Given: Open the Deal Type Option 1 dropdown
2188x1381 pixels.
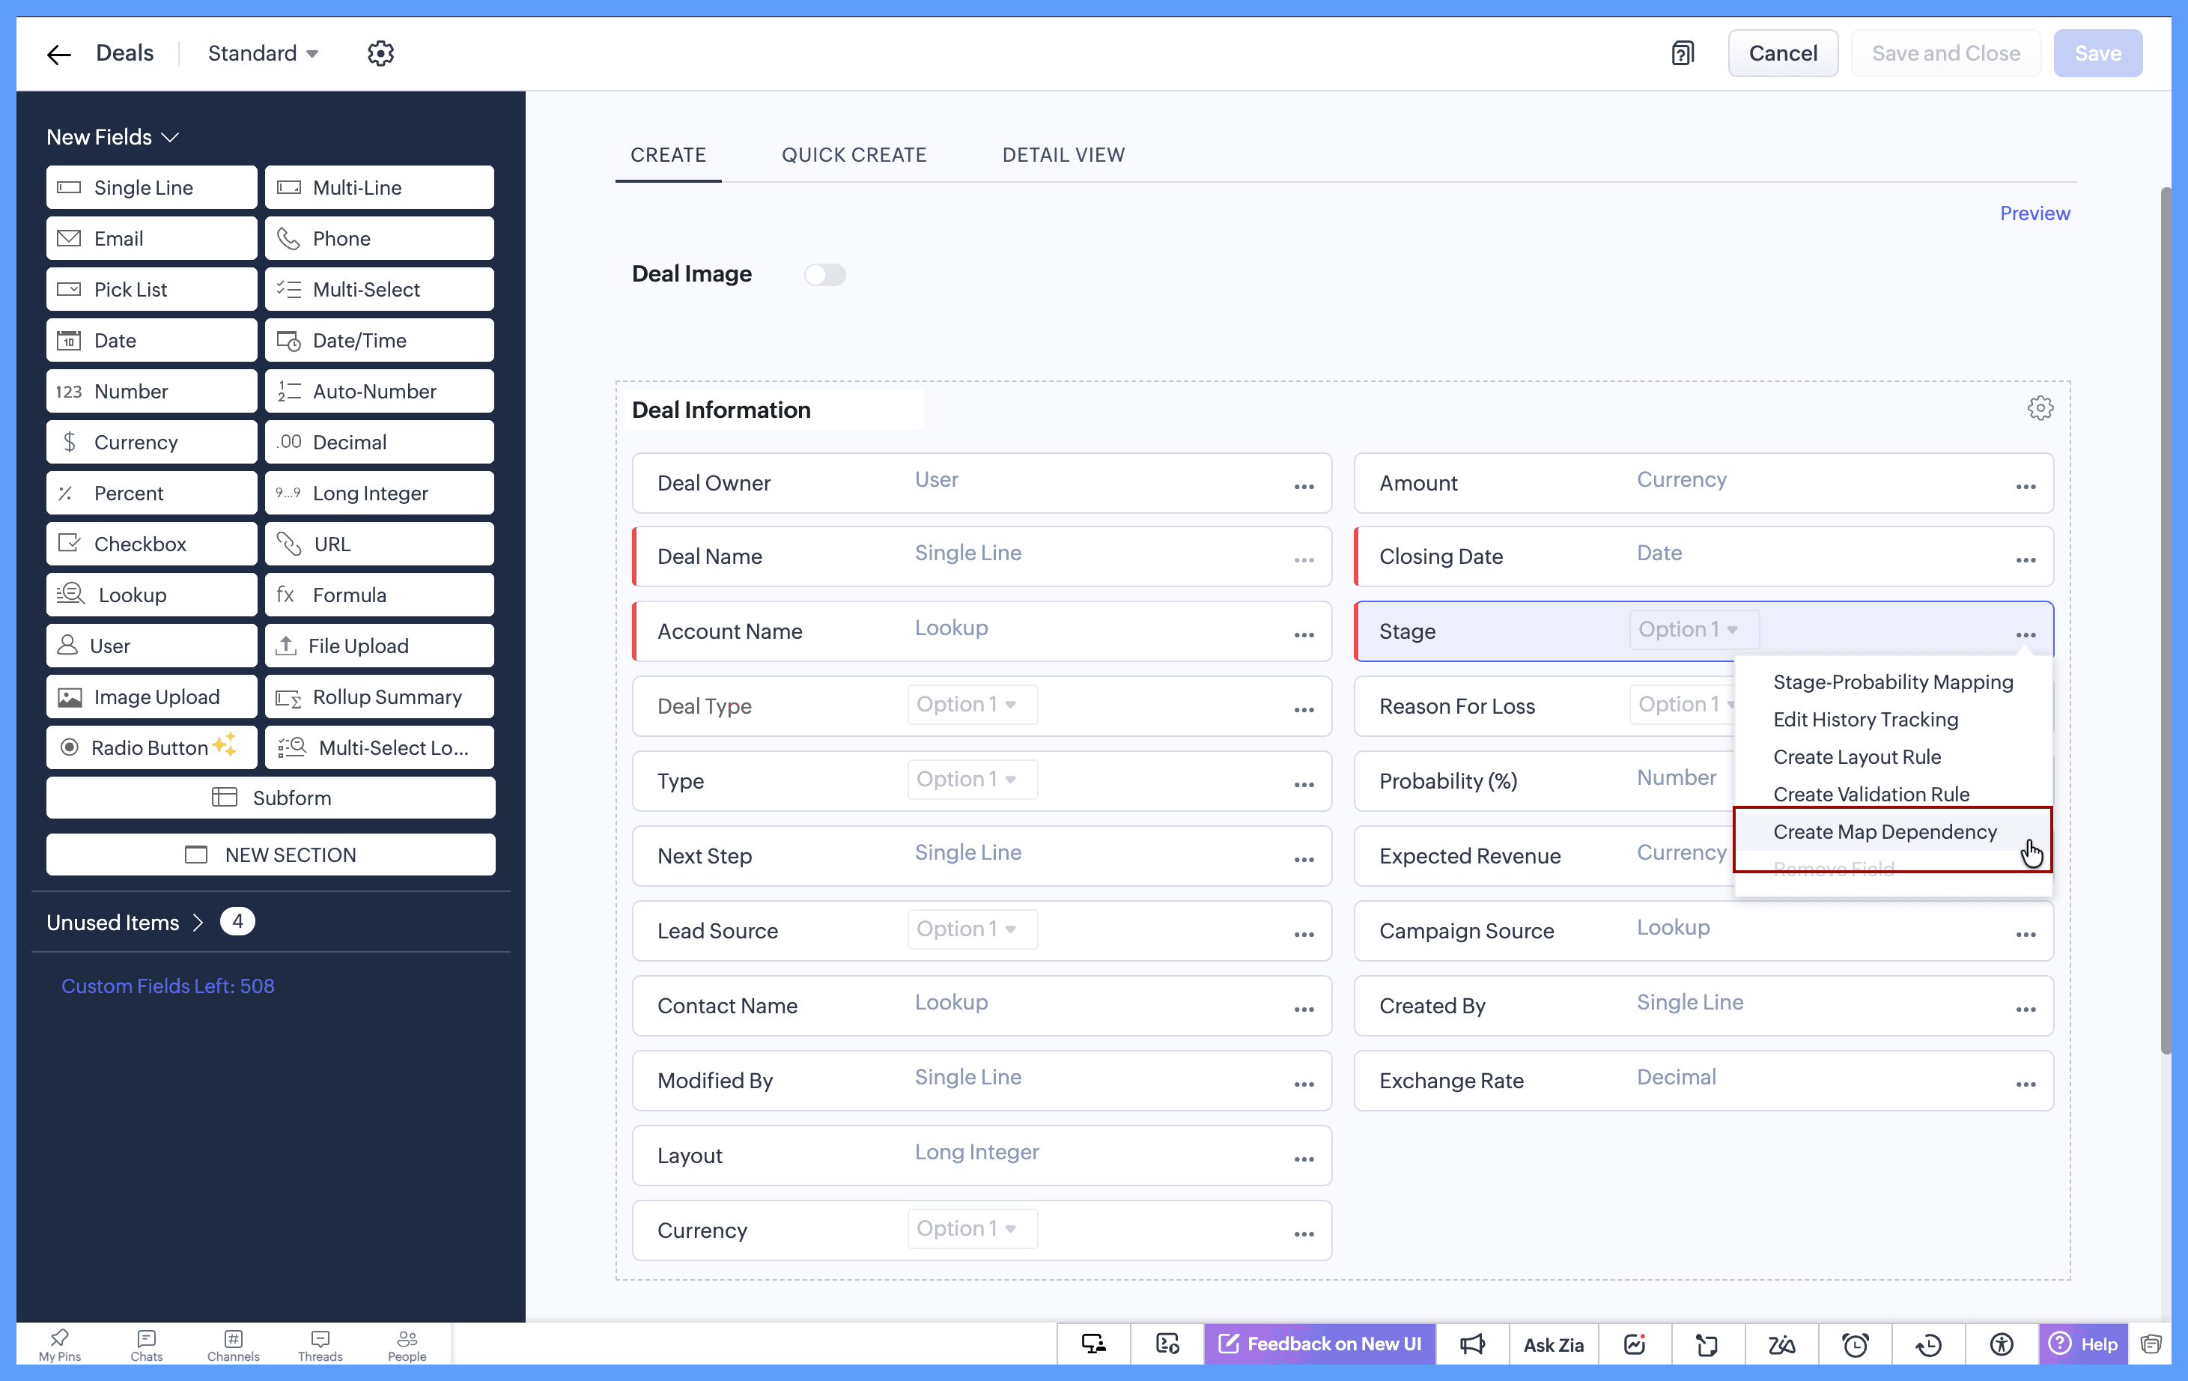Looking at the screenshot, I should point(970,704).
